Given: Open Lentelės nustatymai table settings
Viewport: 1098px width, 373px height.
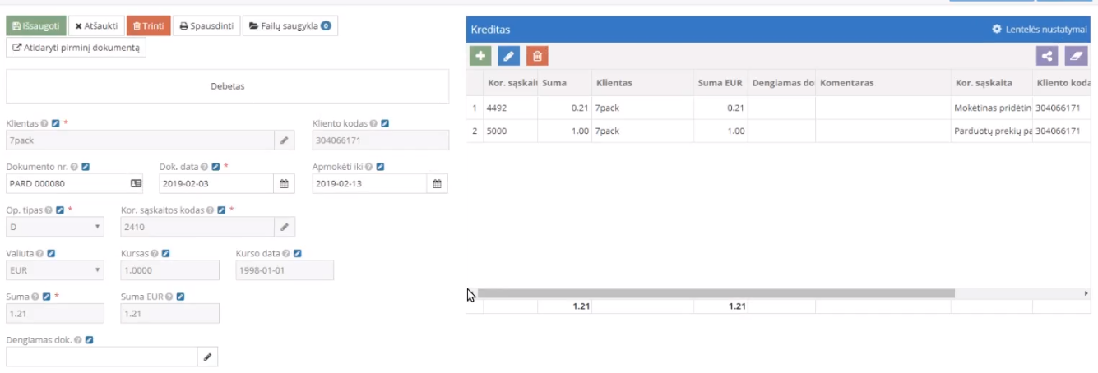Looking at the screenshot, I should pos(1040,30).
